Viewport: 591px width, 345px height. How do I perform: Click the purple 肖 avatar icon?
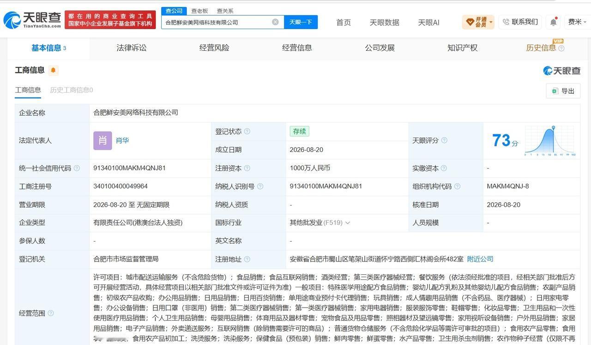(x=103, y=140)
